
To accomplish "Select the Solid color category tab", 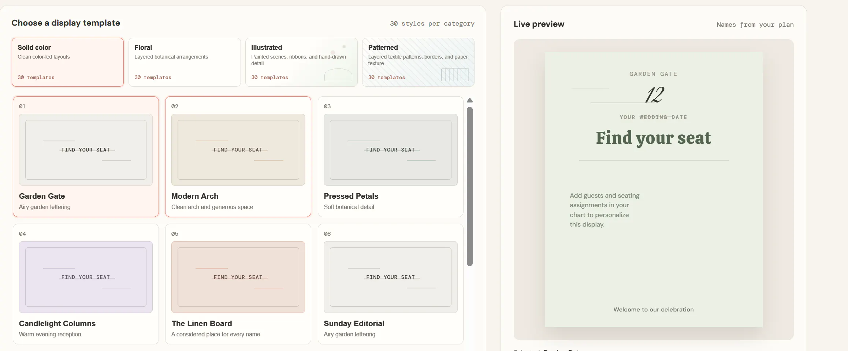I will pos(68,62).
